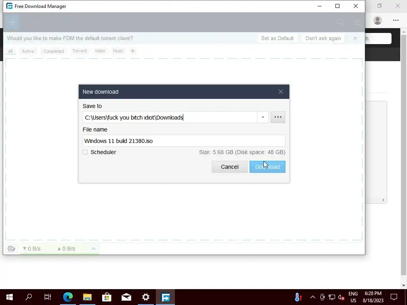The height and width of the screenshot is (305, 407).
Task: Open Settings from taskbar
Action: point(146,297)
